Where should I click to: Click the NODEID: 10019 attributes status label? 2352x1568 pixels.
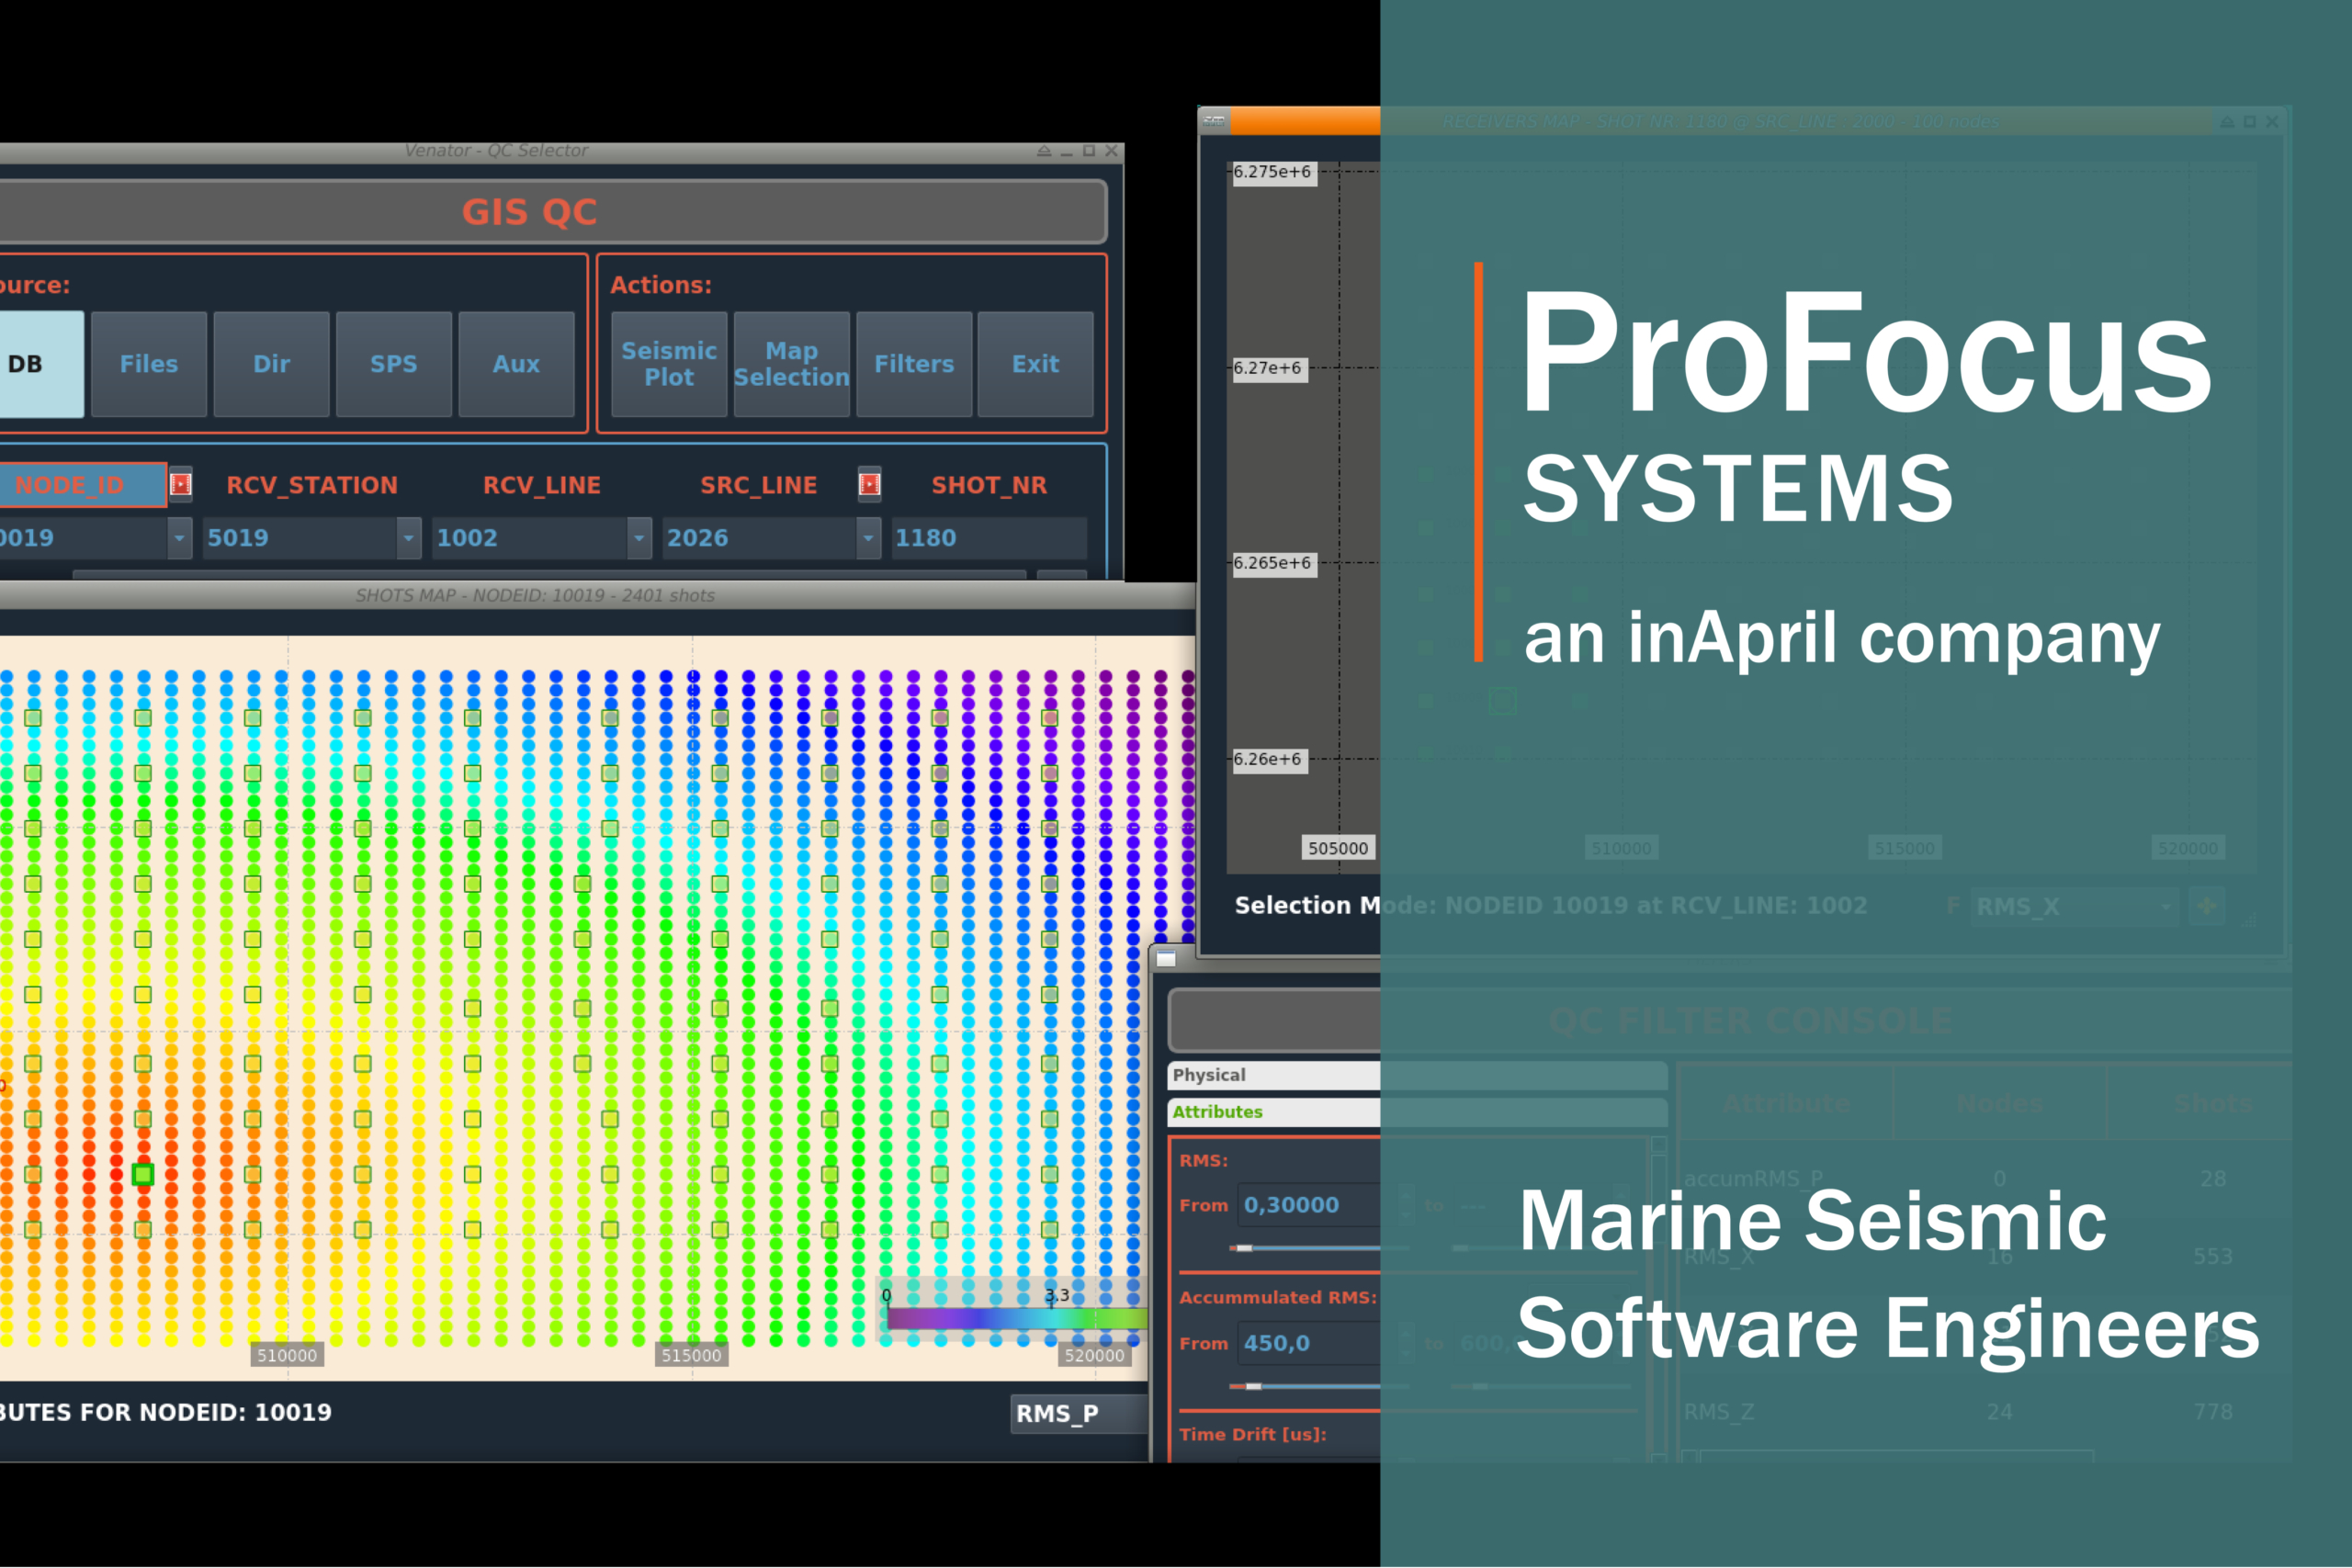166,1412
